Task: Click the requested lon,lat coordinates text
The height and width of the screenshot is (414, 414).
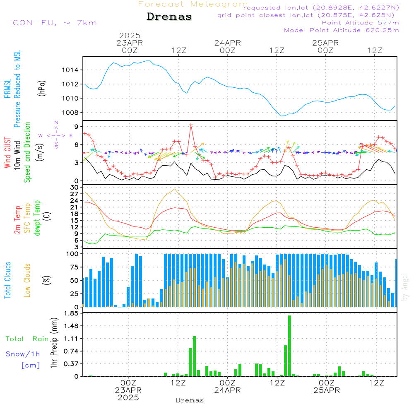Action: [x=321, y=8]
